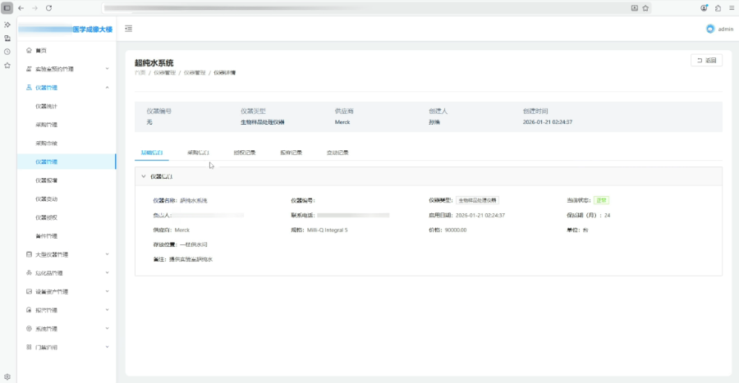
Task: Click the browser forward arrow
Action: [34, 8]
